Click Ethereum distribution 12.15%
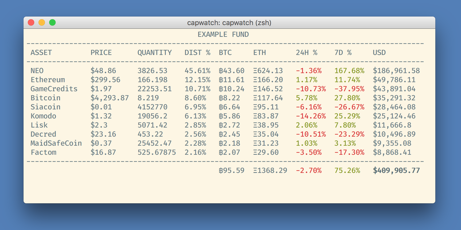This screenshot has height=230, width=461. point(198,80)
